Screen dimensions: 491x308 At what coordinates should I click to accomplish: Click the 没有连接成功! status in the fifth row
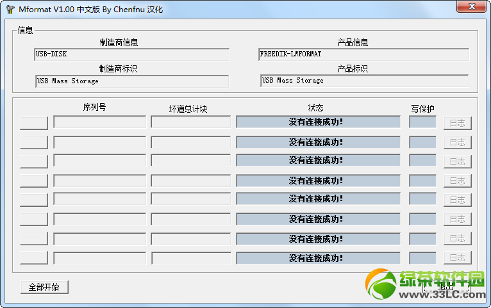(x=319, y=199)
